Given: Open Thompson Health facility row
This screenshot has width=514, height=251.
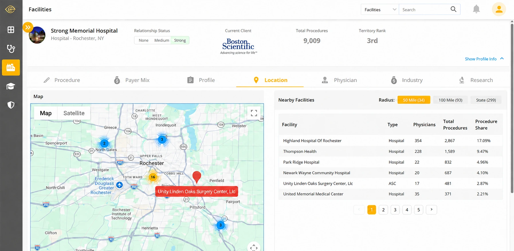Looking at the screenshot, I should (x=391, y=151).
